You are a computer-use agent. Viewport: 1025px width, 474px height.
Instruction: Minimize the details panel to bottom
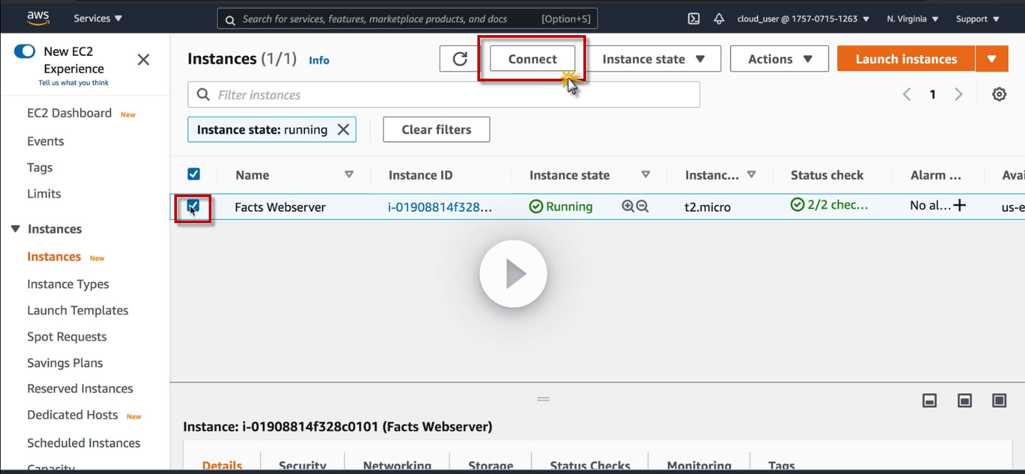point(929,401)
